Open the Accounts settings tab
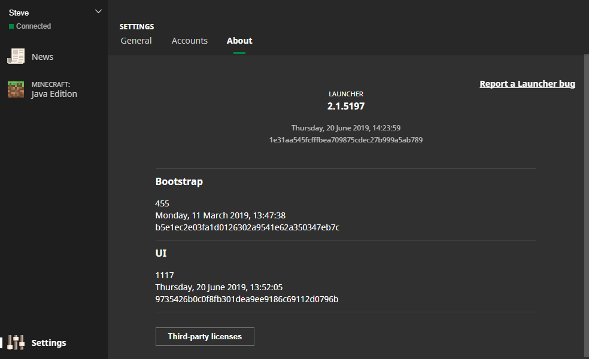589x359 pixels. tap(189, 41)
